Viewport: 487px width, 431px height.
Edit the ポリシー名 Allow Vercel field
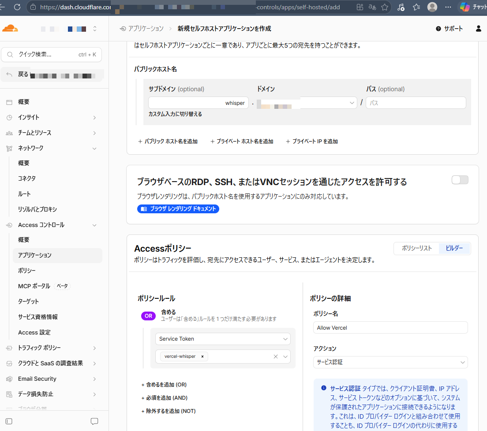click(x=390, y=328)
